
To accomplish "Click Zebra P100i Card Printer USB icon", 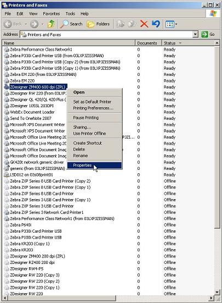I will pos(7,238).
